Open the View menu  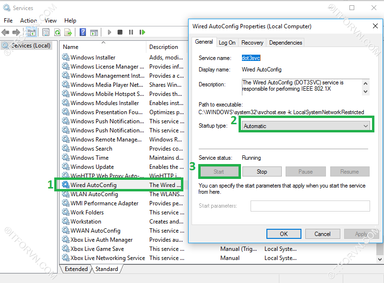(49, 21)
